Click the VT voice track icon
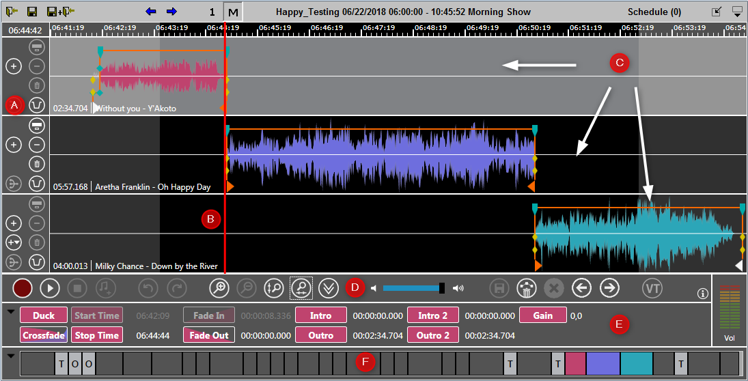This screenshot has width=748, height=381. pyautogui.click(x=652, y=288)
